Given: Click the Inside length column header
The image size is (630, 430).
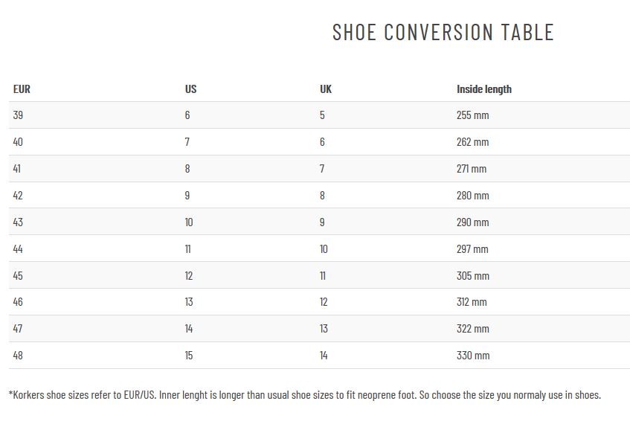Looking at the screenshot, I should [x=484, y=89].
